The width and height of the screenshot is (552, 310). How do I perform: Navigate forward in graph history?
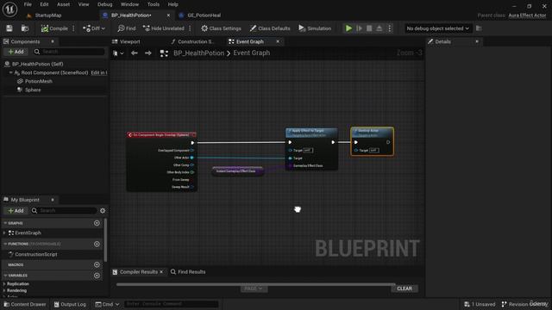(147, 53)
